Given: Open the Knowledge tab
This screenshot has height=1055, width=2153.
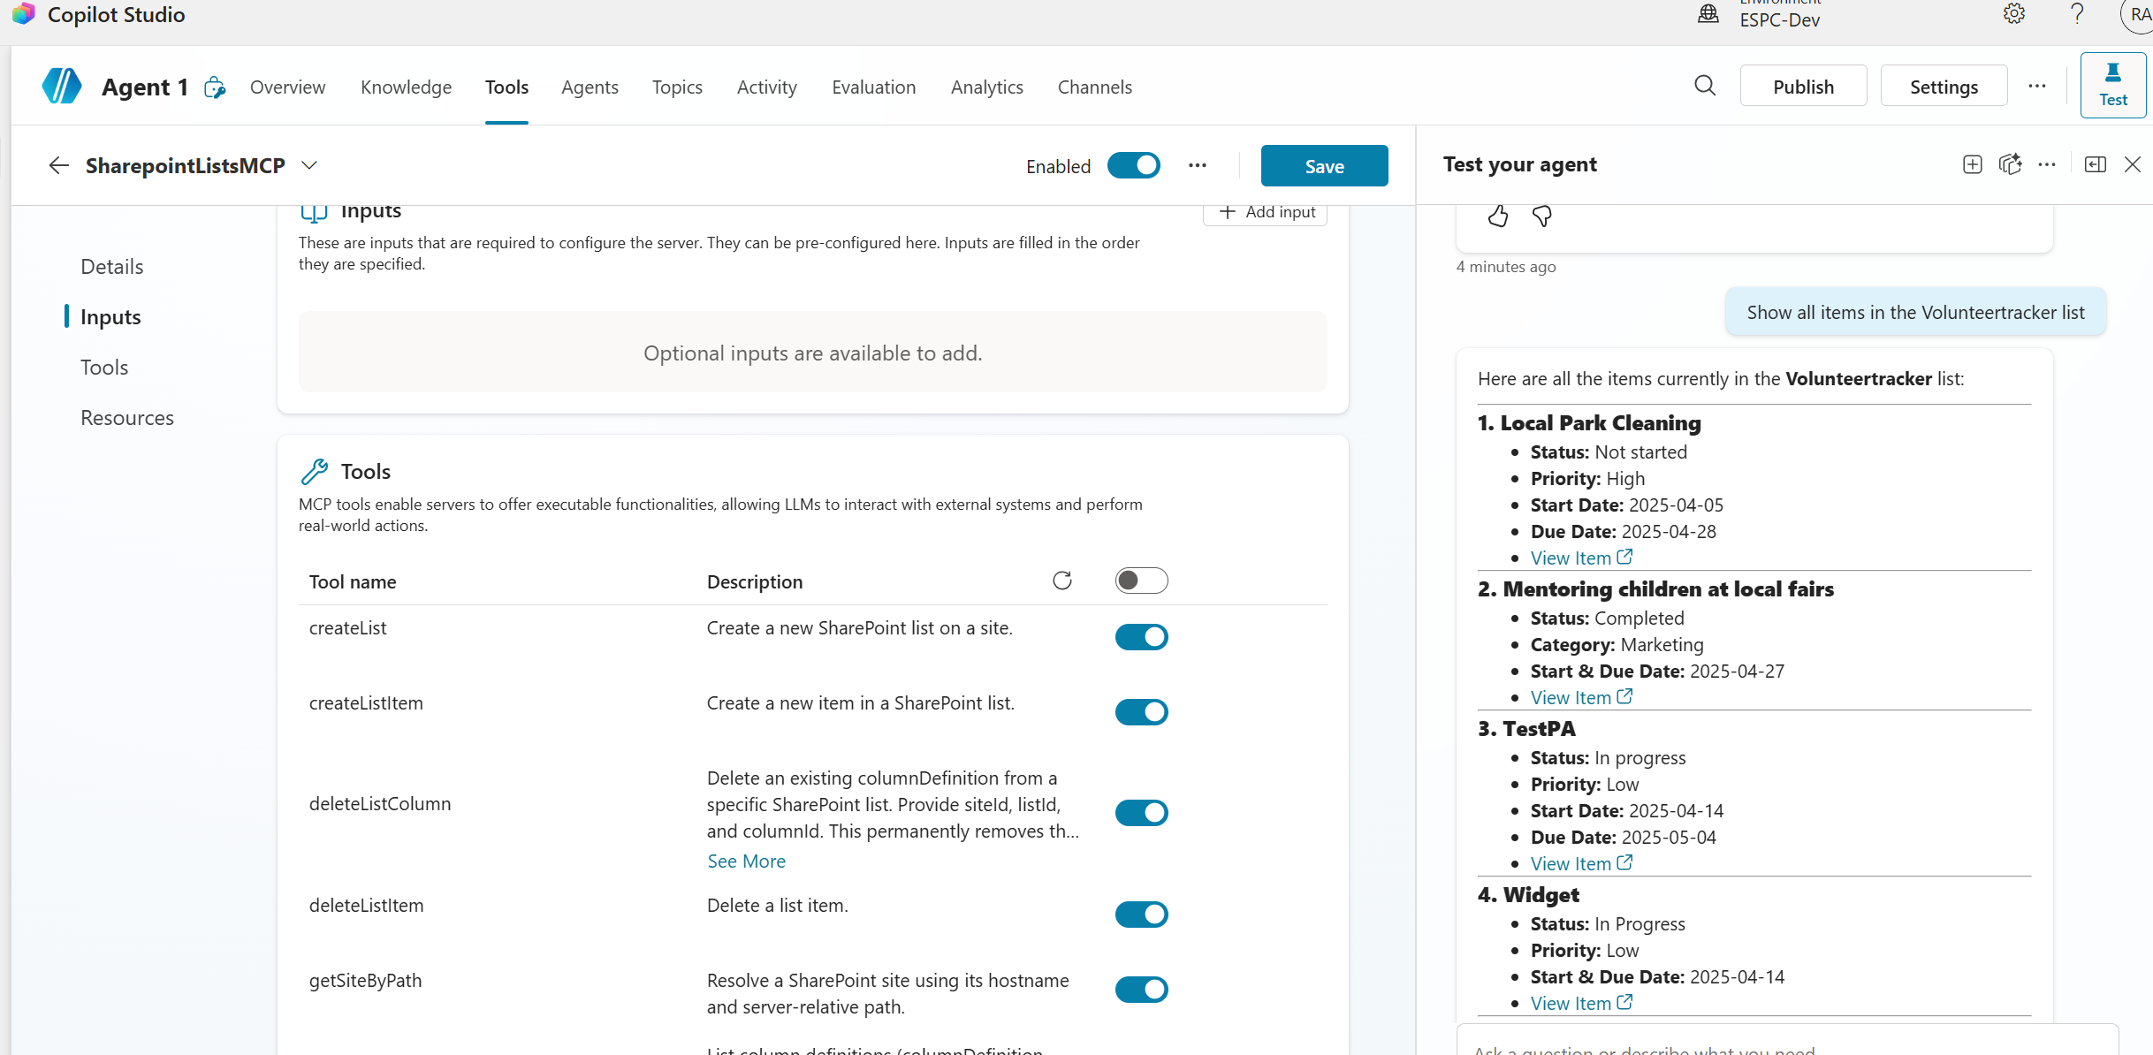Looking at the screenshot, I should tap(406, 87).
